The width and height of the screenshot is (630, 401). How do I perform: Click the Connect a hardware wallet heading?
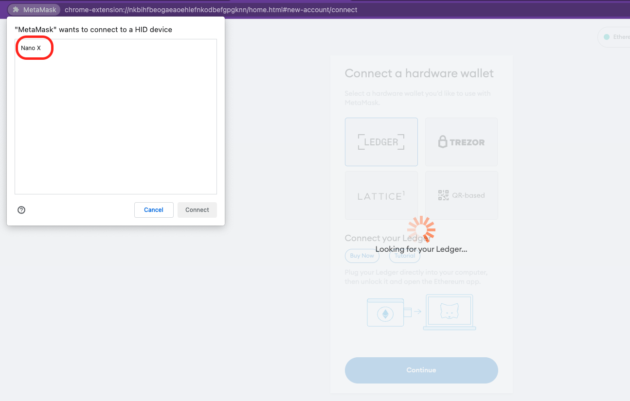419,73
